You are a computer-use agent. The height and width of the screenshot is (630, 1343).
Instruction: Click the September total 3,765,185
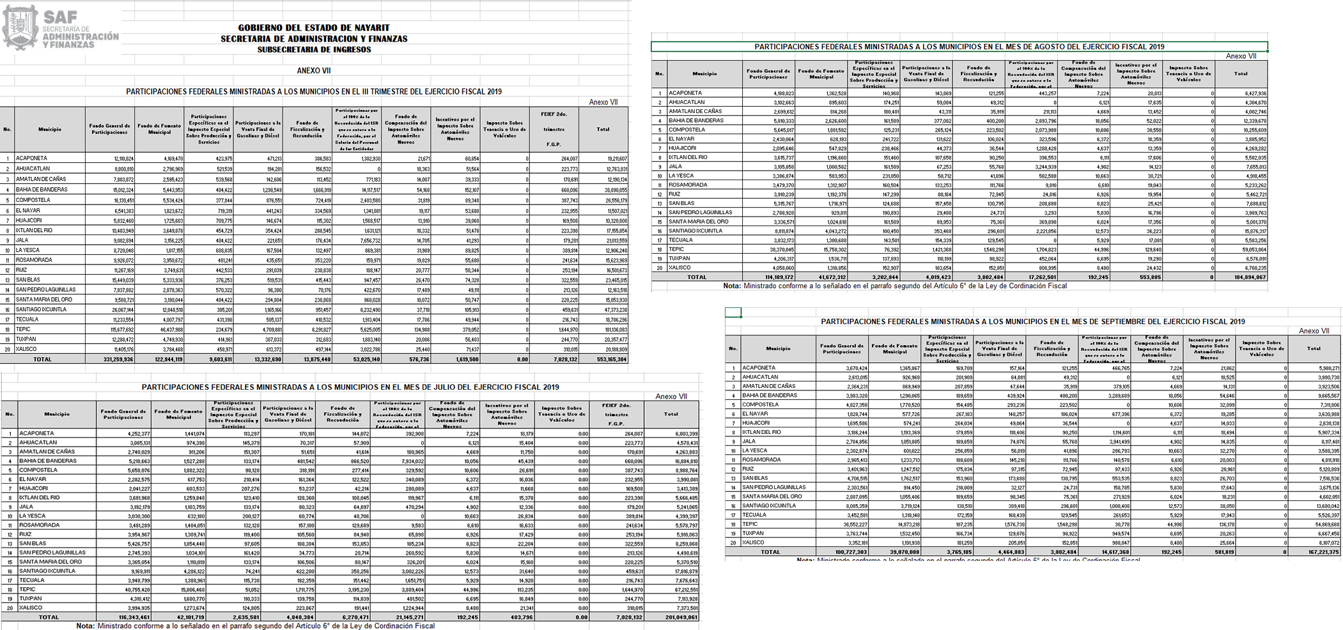pyautogui.click(x=947, y=552)
